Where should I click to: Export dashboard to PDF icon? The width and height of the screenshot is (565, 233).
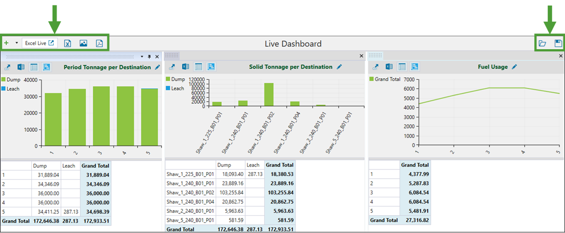tap(99, 44)
